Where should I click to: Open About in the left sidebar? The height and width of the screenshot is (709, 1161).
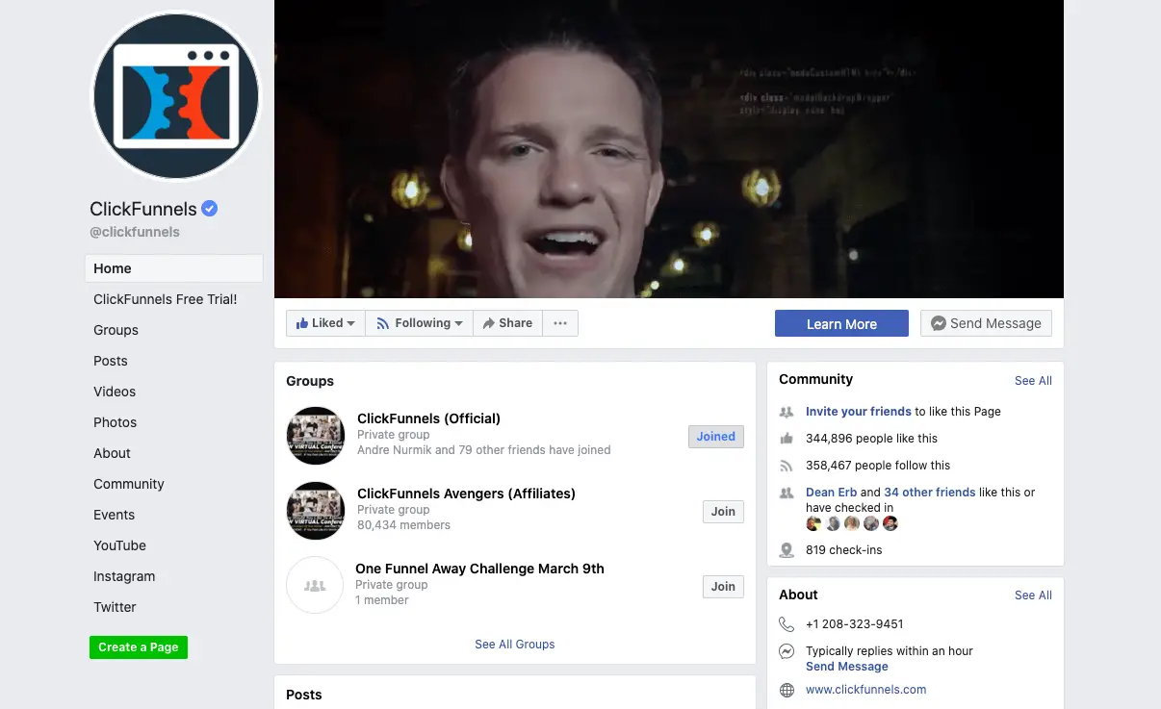coord(112,453)
